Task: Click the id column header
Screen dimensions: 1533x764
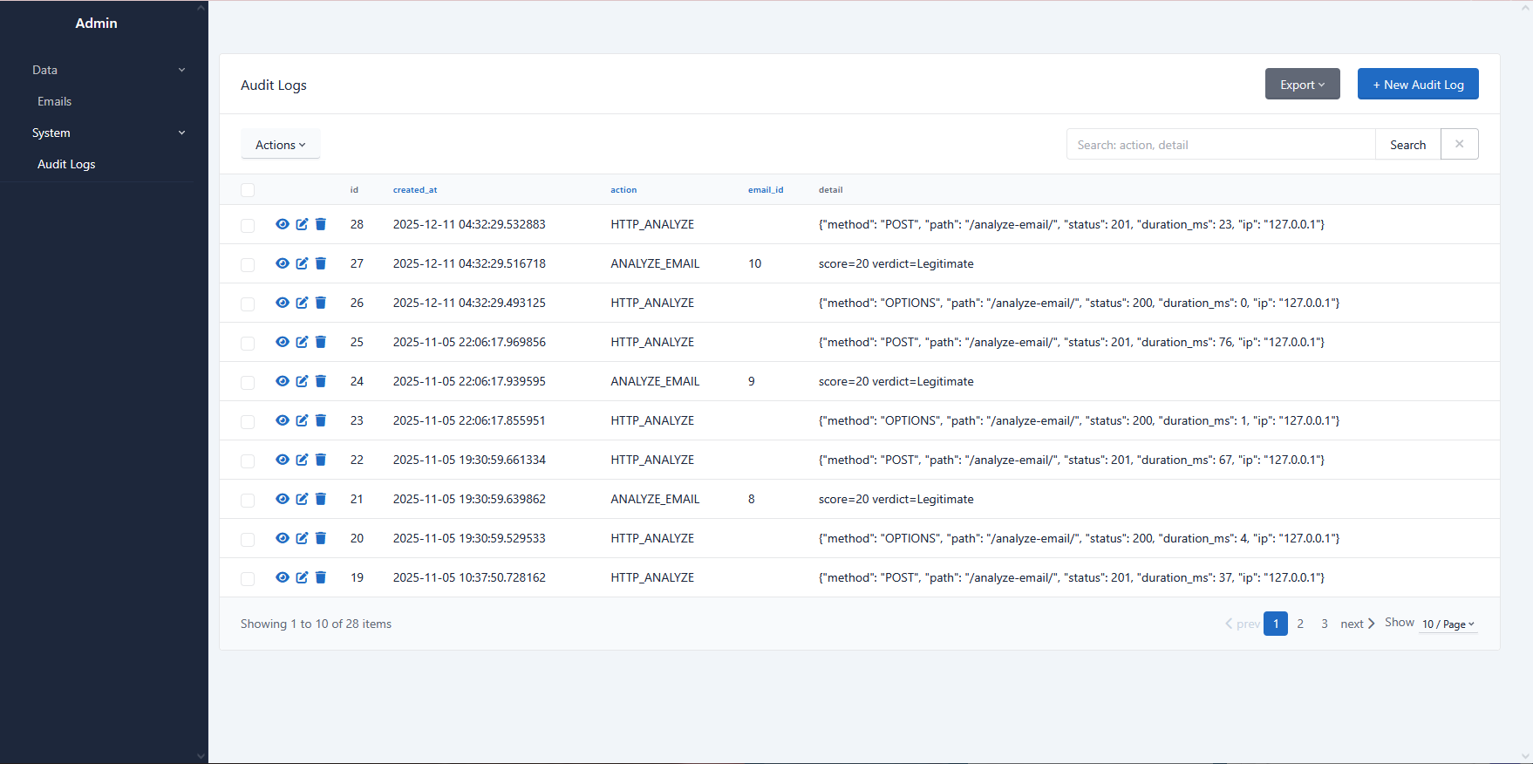Action: coord(354,189)
